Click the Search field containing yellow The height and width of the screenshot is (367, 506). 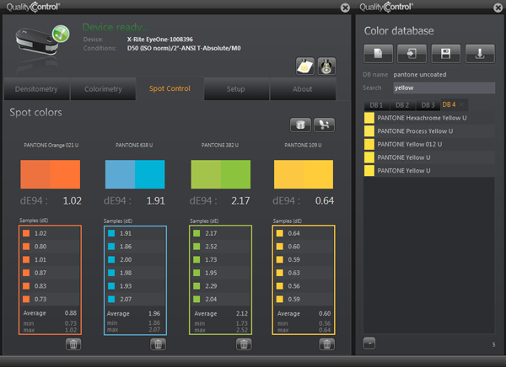coord(444,88)
